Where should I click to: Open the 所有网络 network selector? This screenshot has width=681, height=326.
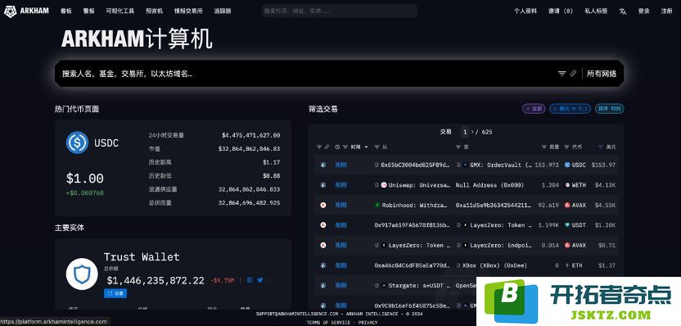[x=602, y=74]
